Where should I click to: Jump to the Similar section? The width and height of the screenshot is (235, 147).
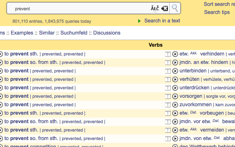click(x=47, y=33)
